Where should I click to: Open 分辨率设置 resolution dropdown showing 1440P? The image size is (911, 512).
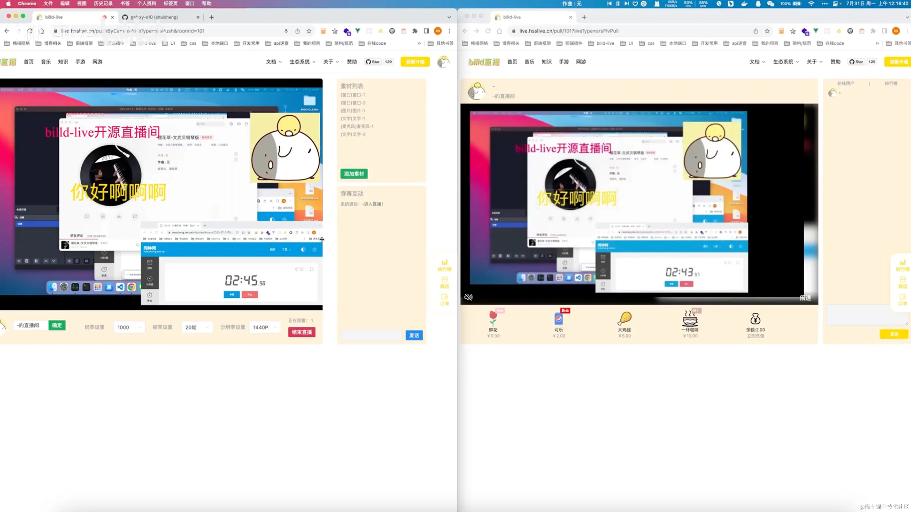coord(265,327)
